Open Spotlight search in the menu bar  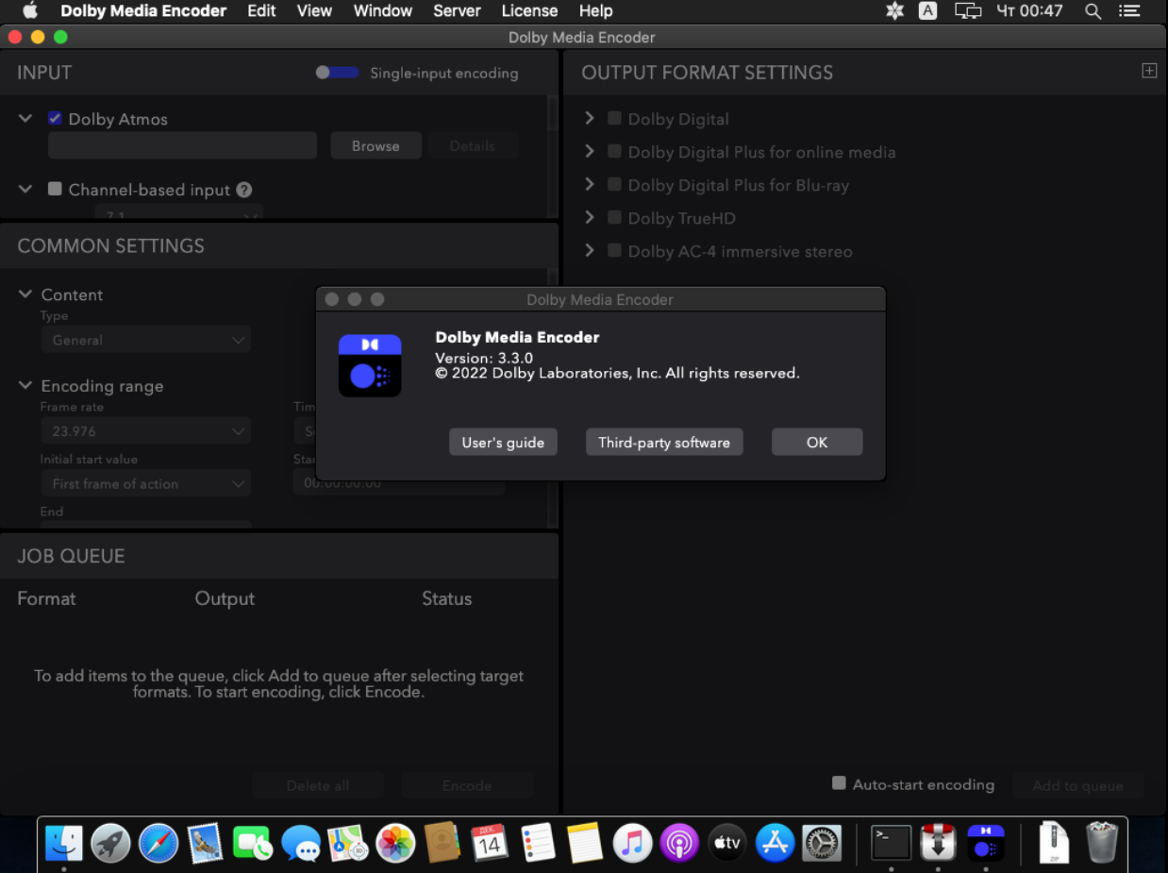click(1093, 11)
